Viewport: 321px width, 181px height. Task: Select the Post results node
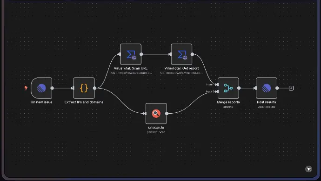[267, 88]
